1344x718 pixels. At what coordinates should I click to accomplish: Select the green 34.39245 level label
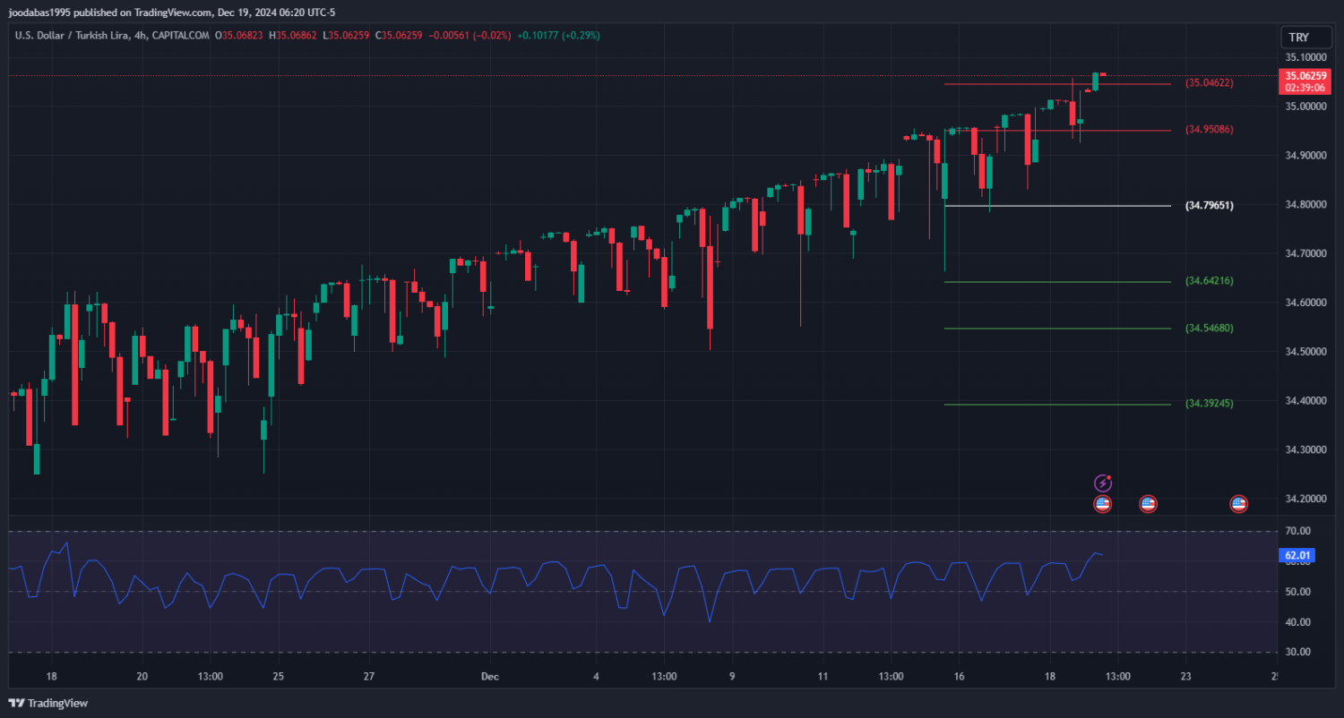coord(1210,404)
